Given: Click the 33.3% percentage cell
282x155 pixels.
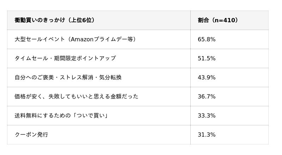Looking at the screenshot, I should tap(207, 116).
